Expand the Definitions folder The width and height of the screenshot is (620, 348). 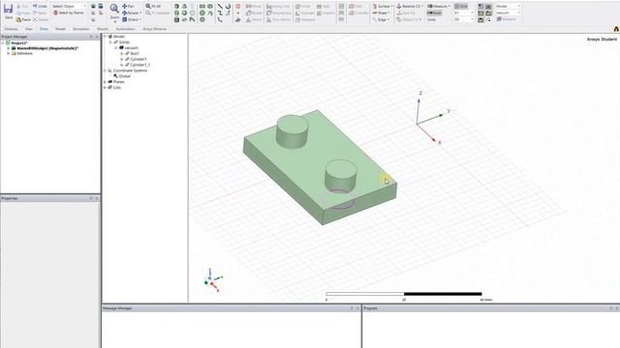point(9,53)
